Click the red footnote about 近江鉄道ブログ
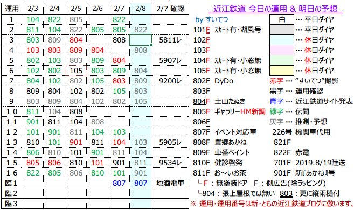 [273, 204]
